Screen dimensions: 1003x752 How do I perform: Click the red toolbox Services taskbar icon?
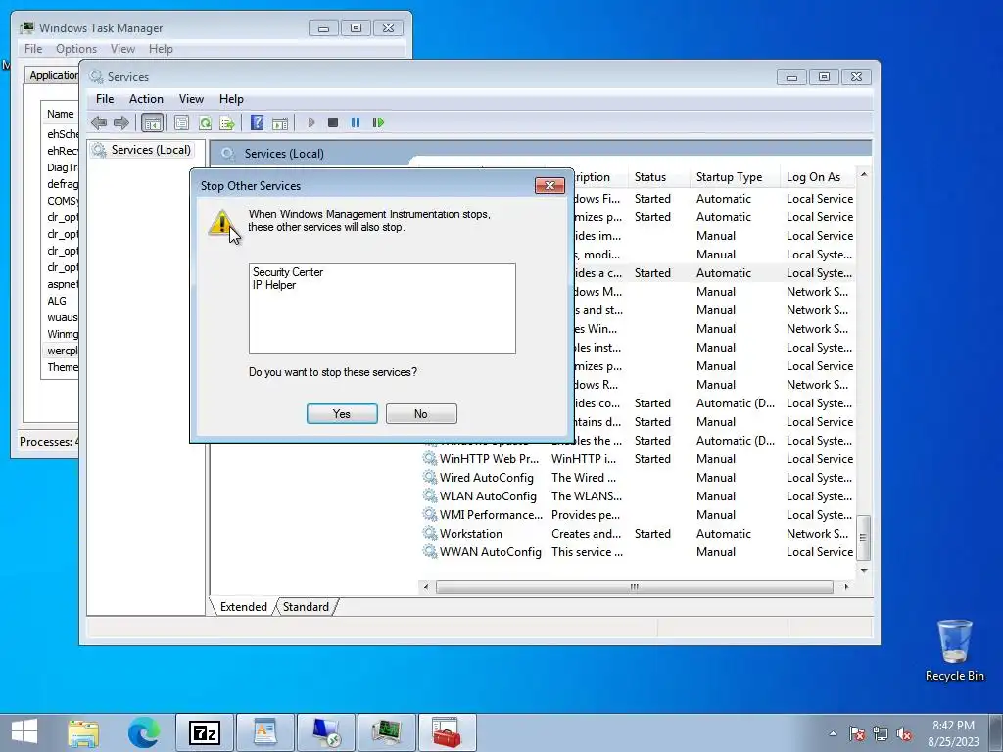coord(447,732)
